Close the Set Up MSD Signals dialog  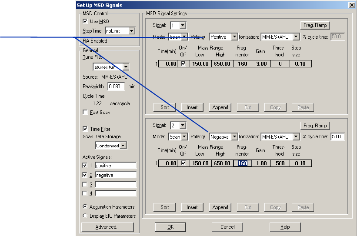tap(351, 5)
